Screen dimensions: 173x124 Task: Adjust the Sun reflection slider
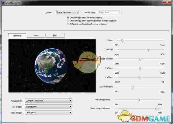click(x=133, y=87)
